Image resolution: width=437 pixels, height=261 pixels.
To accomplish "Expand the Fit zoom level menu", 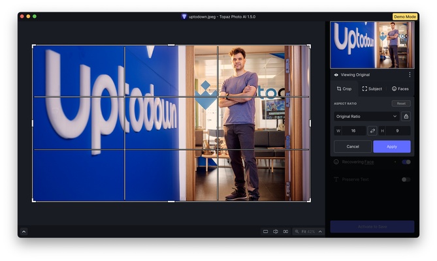I will (x=320, y=232).
